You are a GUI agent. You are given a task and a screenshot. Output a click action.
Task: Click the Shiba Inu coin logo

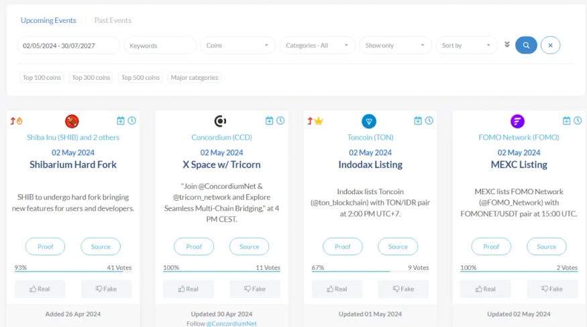coord(72,121)
